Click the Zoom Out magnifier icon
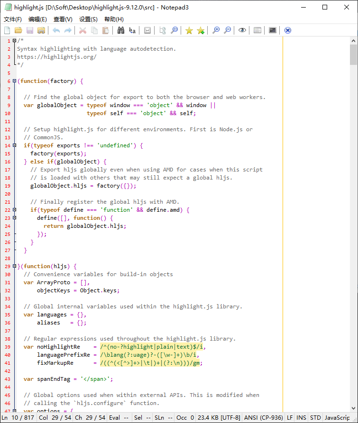The height and width of the screenshot is (423, 358). tap(228, 30)
